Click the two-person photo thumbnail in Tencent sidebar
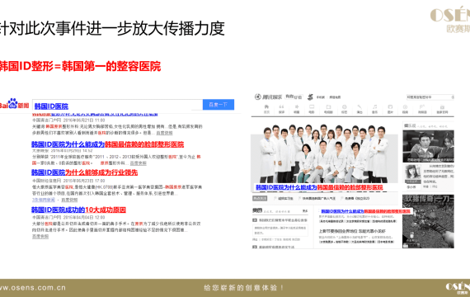Screen dimensions: 470x297 (x=428, y=146)
